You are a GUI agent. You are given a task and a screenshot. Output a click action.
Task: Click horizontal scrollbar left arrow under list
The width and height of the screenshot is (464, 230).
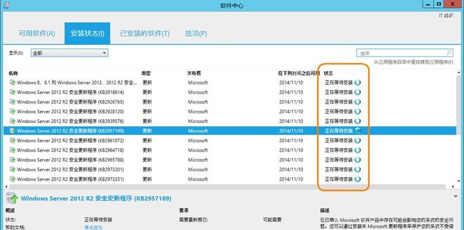point(6,187)
